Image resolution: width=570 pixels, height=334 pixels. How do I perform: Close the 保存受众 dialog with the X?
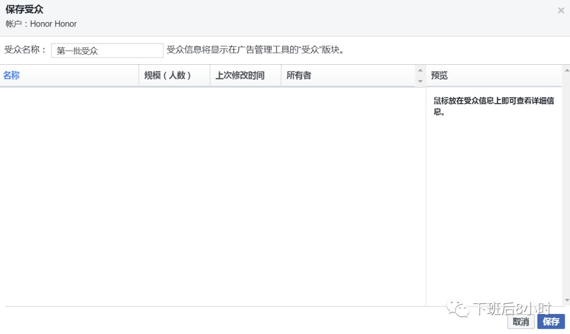click(561, 11)
